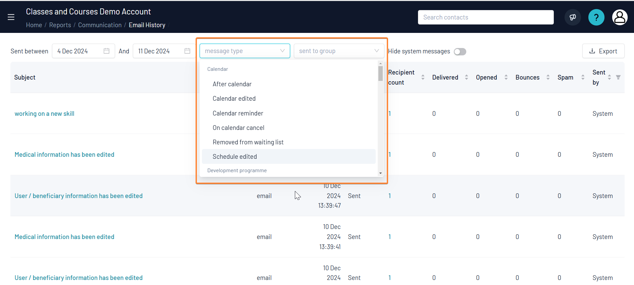
Task: Select Schedule edited option
Action: tap(289, 156)
